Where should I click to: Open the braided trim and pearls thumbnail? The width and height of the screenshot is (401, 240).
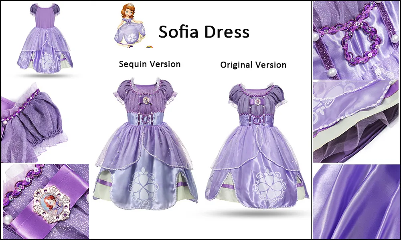tap(356, 40)
